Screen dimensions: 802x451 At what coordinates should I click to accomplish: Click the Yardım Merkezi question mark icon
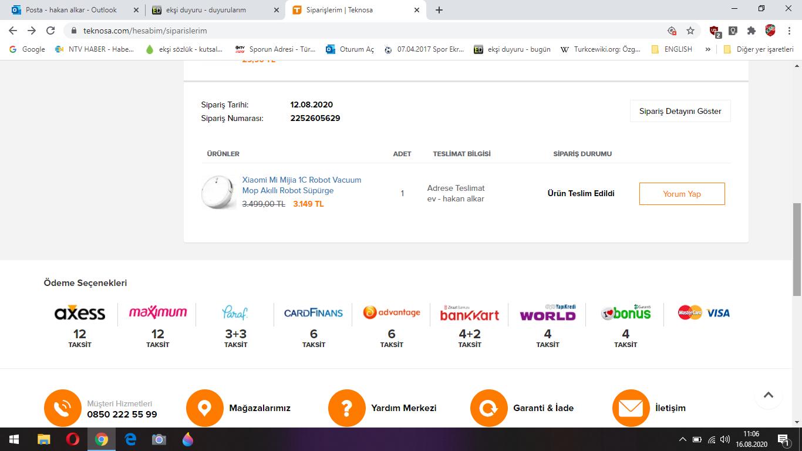click(347, 408)
